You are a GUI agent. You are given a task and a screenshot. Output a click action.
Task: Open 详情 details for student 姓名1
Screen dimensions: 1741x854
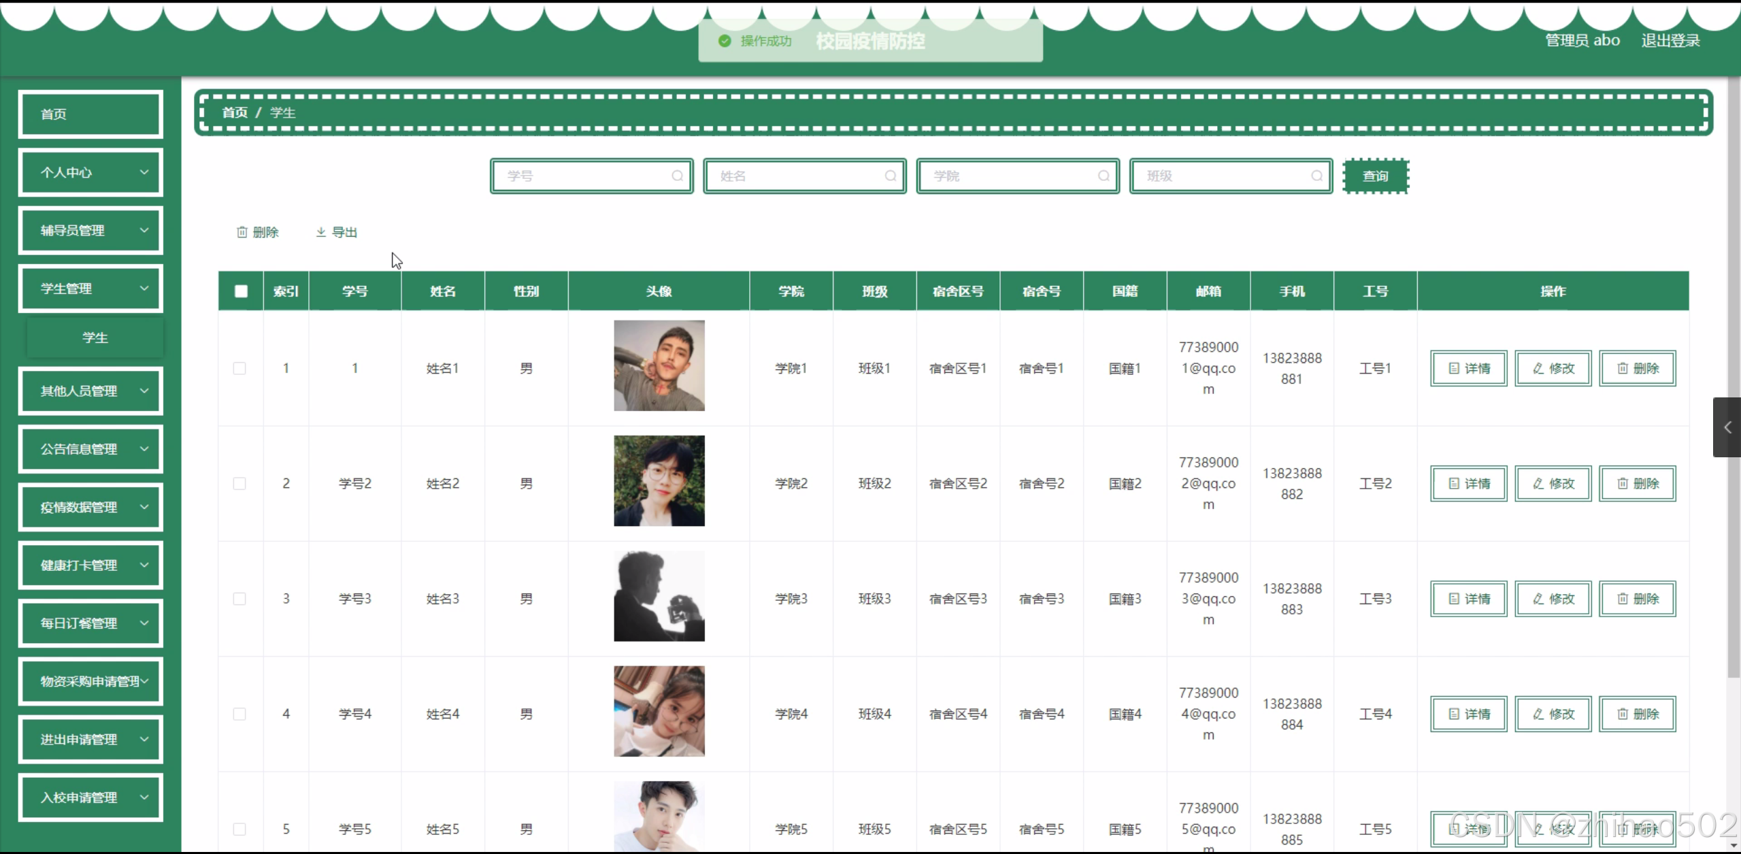pos(1468,368)
